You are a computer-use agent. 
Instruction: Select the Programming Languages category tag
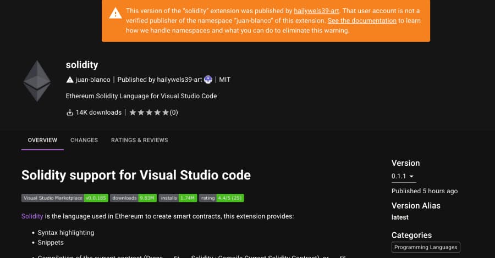pos(425,248)
